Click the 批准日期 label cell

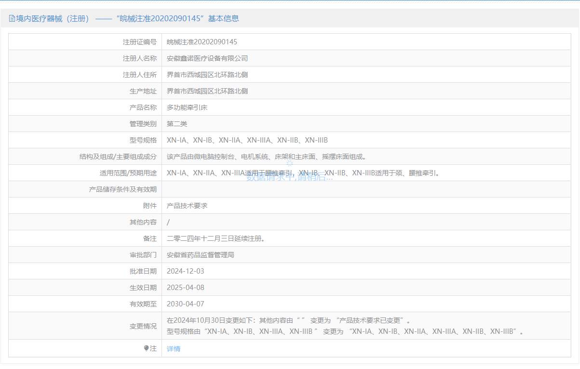[85, 271]
